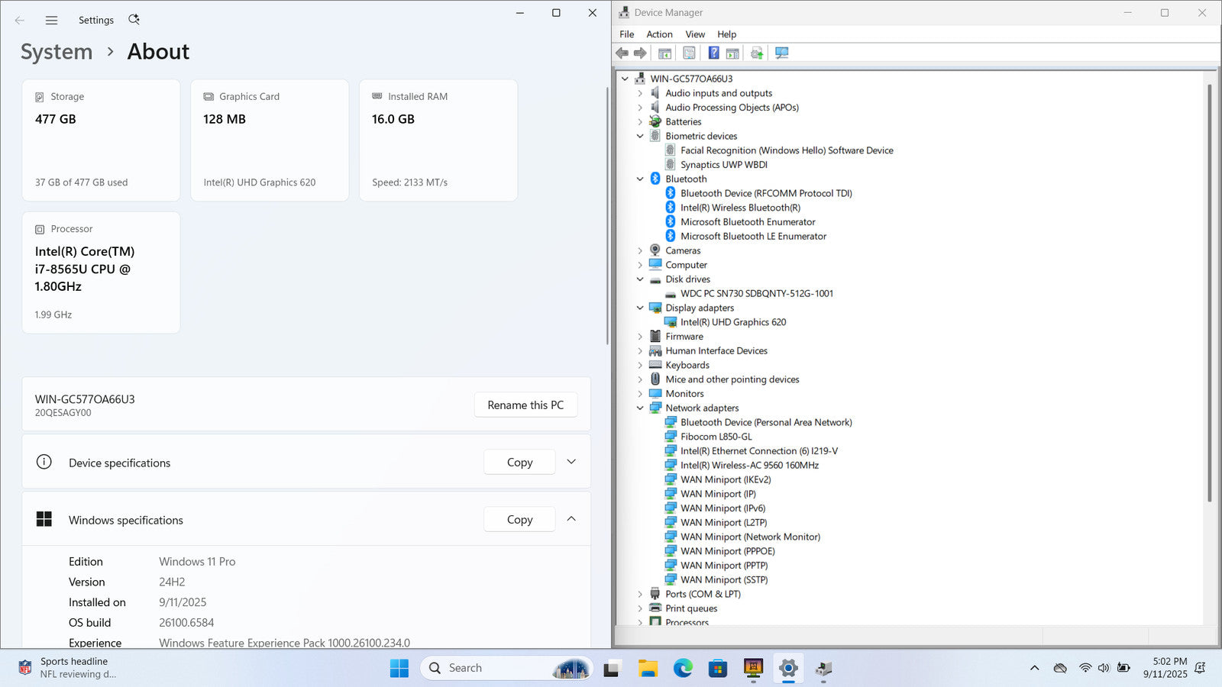Image resolution: width=1222 pixels, height=687 pixels.
Task: Click the Sports headline widget on taskbar
Action: [69, 668]
